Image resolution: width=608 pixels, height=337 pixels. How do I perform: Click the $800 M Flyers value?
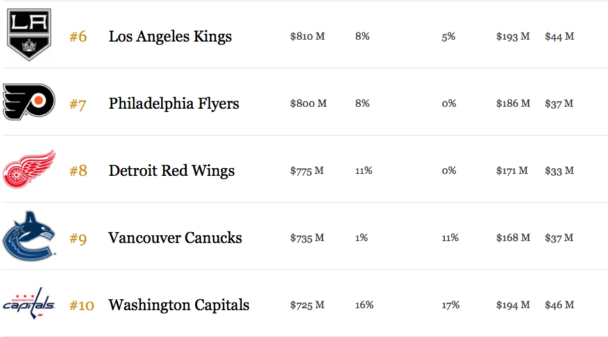coord(308,104)
